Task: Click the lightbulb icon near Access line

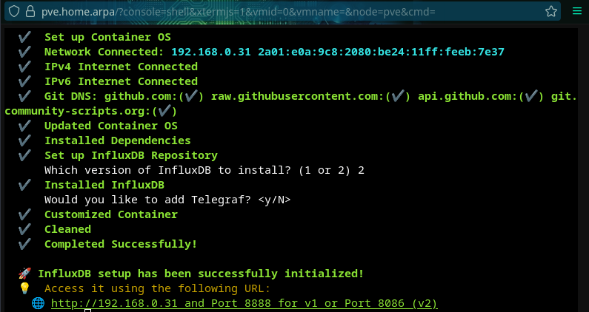Action: [x=24, y=288]
